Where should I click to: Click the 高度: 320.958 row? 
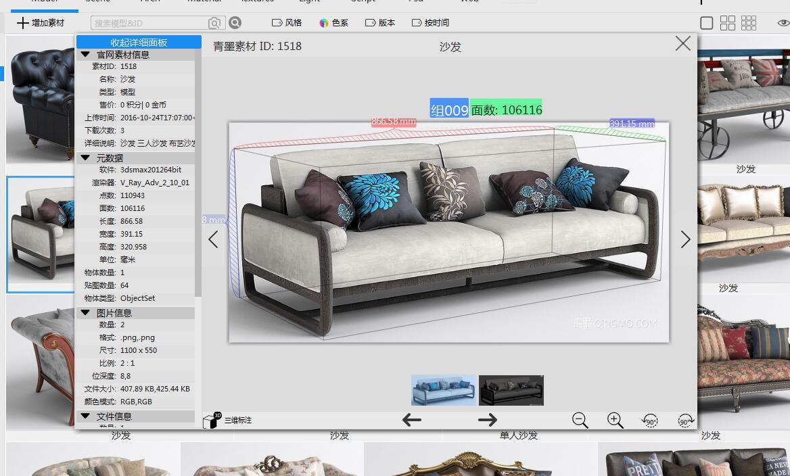pos(135,247)
